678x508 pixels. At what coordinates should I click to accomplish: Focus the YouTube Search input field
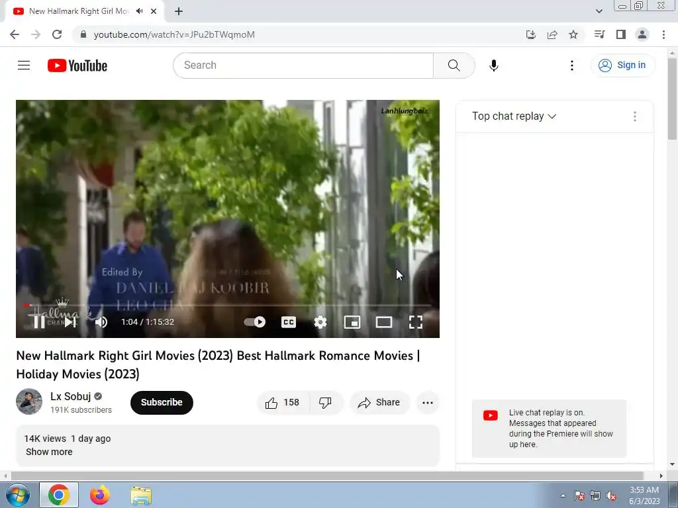click(303, 65)
